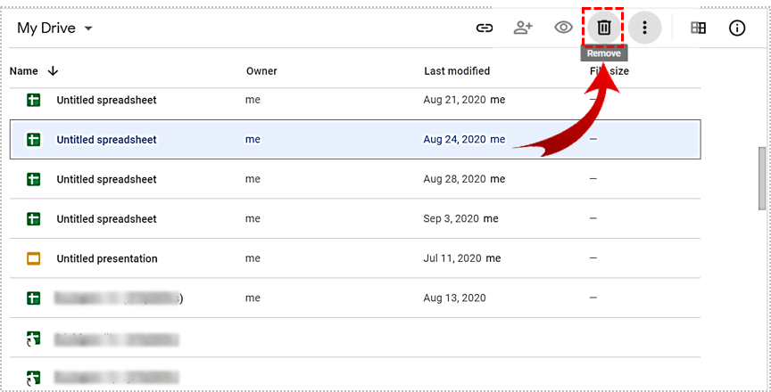Select the Untitled presentation file name
This screenshot has width=771, height=392.
coord(107,259)
